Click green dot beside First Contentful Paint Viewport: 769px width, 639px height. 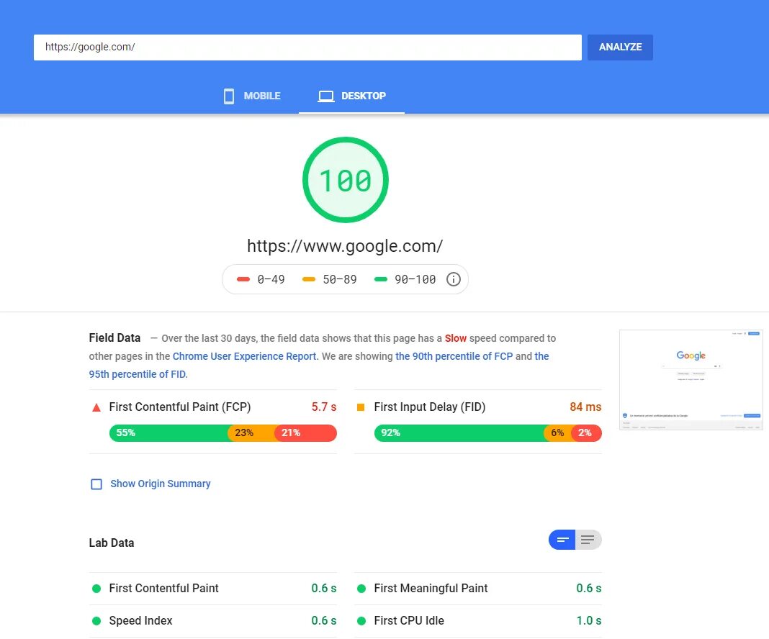pos(96,589)
